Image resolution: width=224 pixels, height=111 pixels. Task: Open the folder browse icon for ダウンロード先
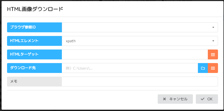tap(203, 68)
